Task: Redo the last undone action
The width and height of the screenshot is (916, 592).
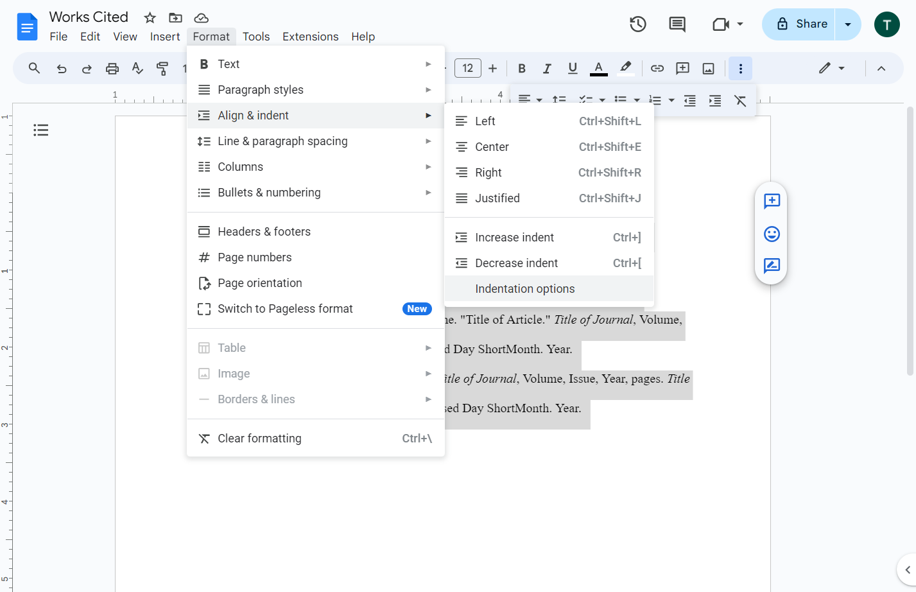Action: (x=87, y=68)
